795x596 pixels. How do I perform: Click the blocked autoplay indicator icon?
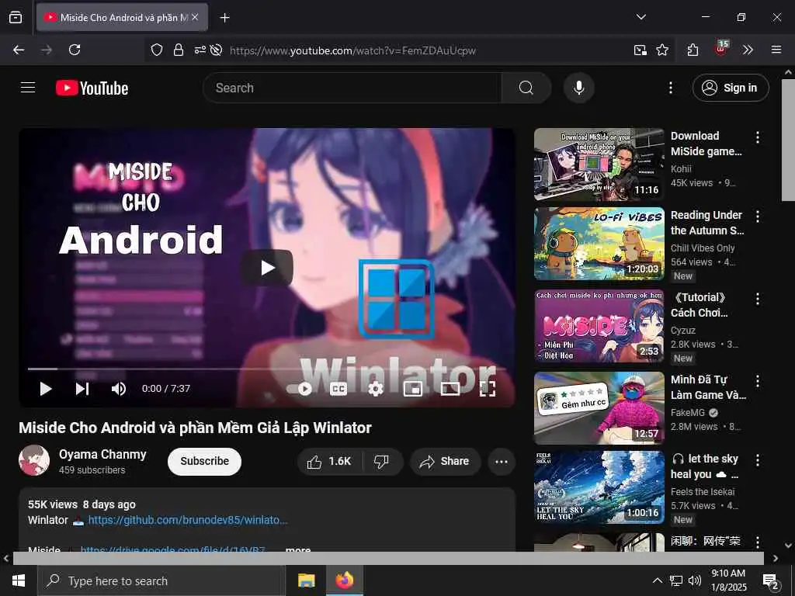pyautogui.click(x=217, y=50)
